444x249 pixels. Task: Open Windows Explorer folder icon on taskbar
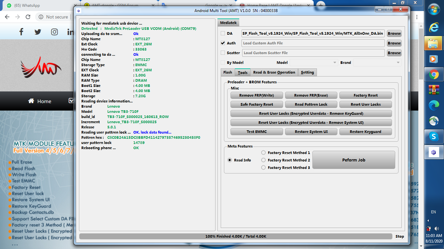tap(433, 43)
